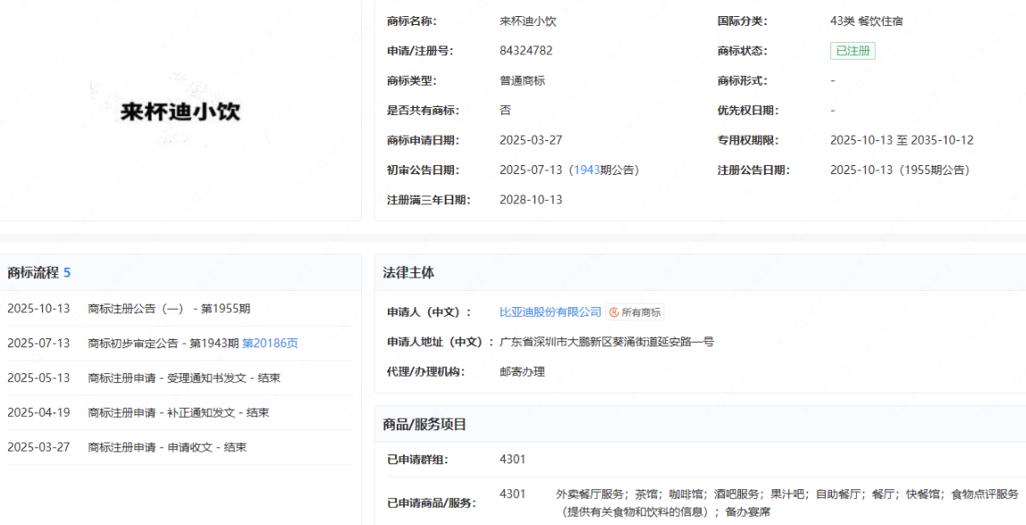This screenshot has height=525, width=1026.
Task: Select the 2025-10-13 商标注册公告 timeline entry
Action: [169, 309]
